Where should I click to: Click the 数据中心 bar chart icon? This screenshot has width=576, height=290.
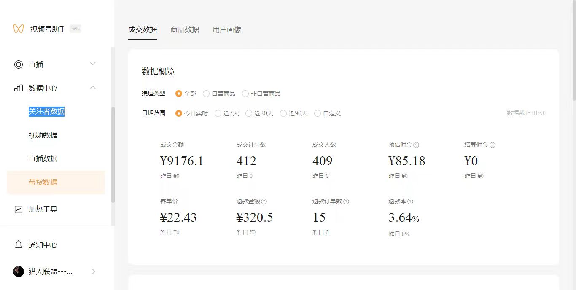point(19,88)
